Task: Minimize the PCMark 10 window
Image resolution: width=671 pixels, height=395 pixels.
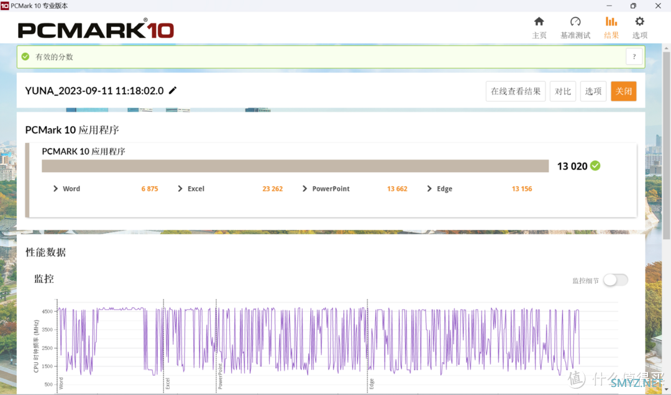Action: (609, 6)
